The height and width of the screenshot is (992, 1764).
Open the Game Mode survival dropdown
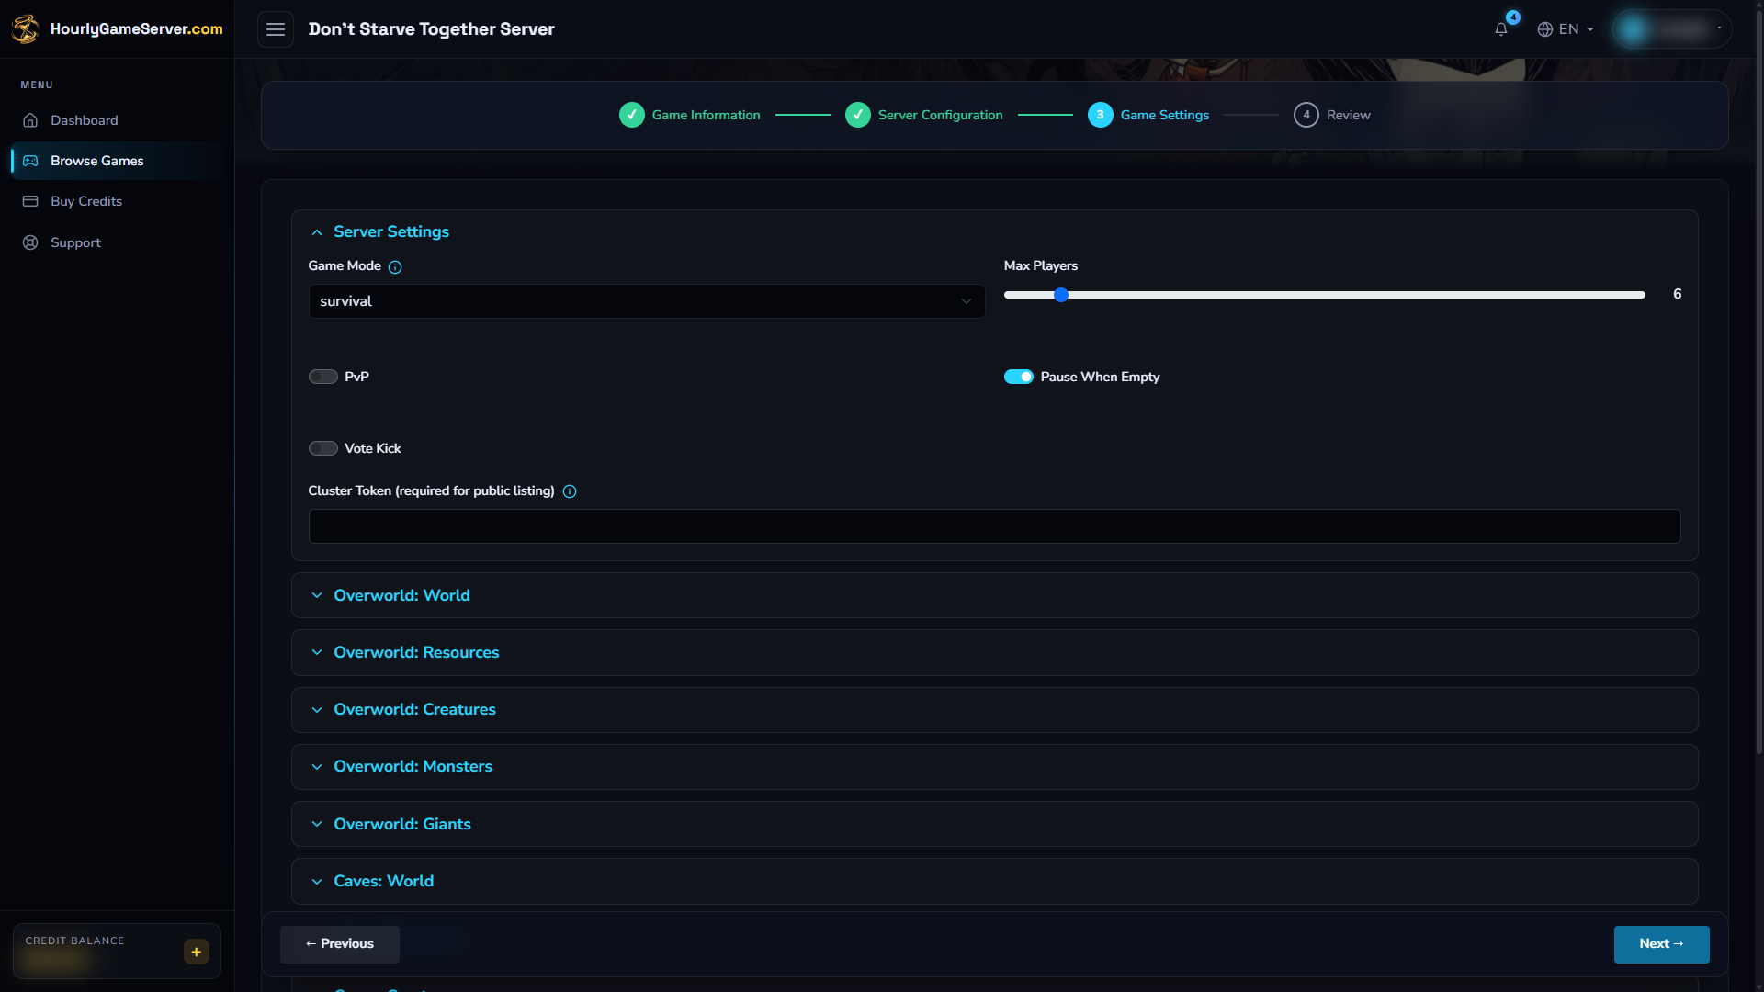pos(647,301)
